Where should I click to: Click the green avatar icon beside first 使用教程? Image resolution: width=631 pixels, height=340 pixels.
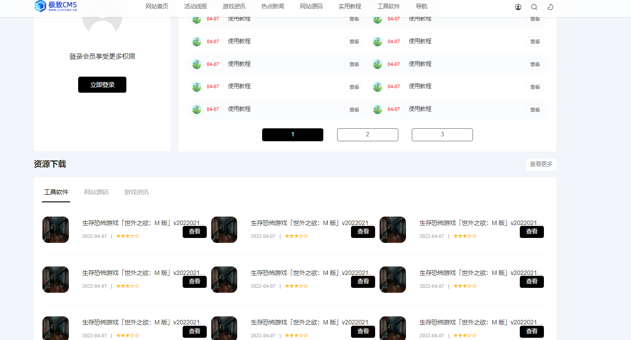click(x=197, y=19)
